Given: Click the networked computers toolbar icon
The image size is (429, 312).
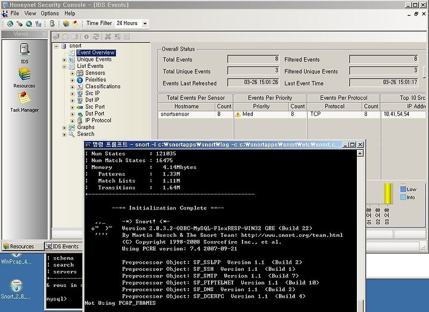Looking at the screenshot, I should (x=38, y=24).
